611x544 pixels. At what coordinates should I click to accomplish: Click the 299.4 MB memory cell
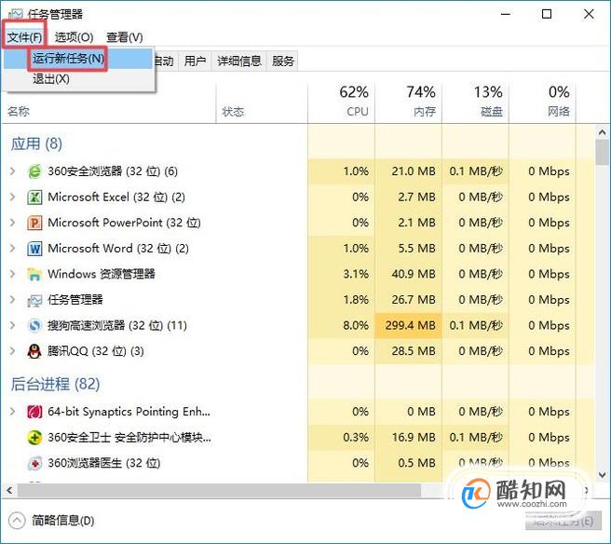(408, 325)
